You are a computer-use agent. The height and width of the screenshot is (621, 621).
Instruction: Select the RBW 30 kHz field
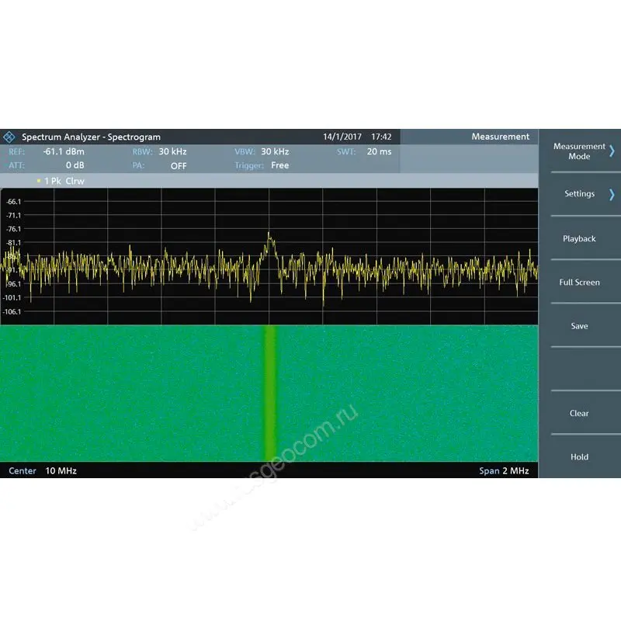[172, 151]
